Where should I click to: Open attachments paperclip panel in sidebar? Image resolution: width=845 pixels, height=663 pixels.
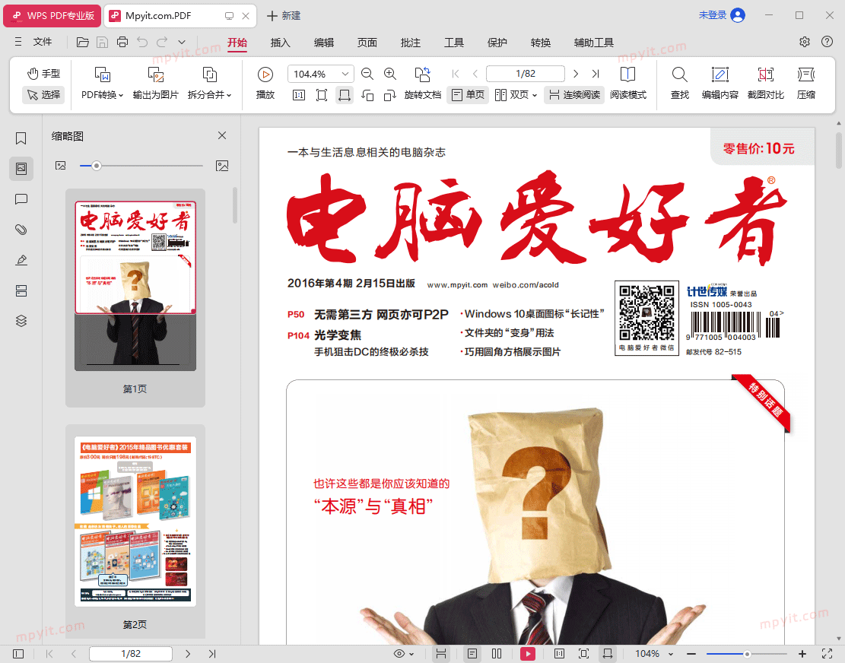click(21, 230)
